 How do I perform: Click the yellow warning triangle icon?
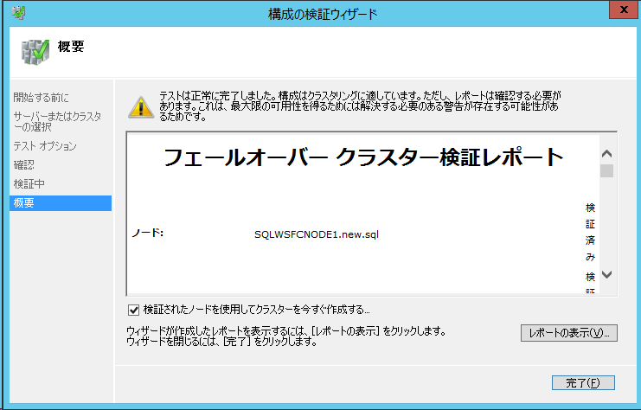(139, 106)
